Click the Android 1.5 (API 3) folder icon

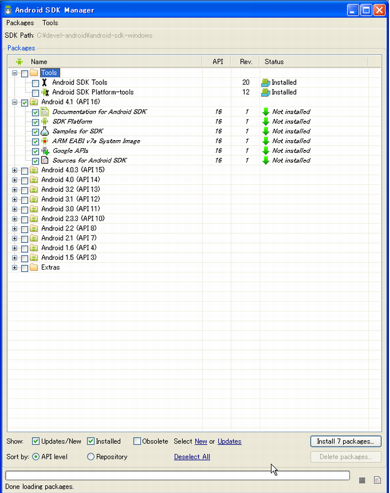click(x=34, y=258)
